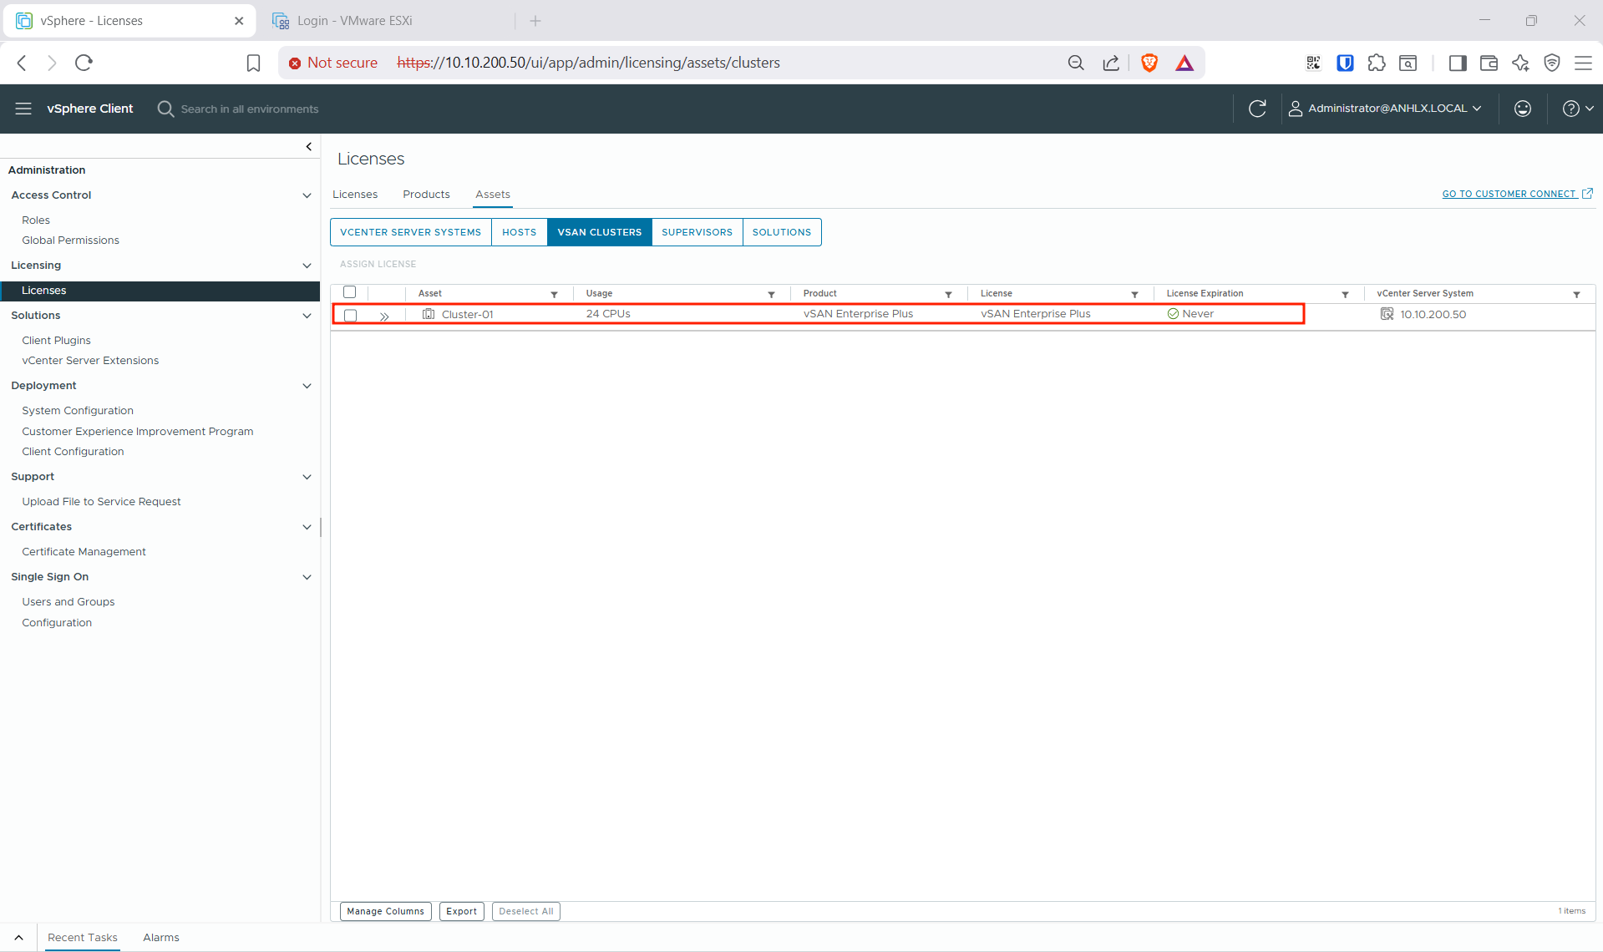Select the HOSTS asset tab
Viewport: 1603px width, 952px height.
click(520, 232)
